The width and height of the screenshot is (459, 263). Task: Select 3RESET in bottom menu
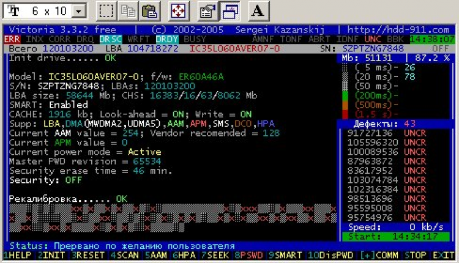click(88, 255)
